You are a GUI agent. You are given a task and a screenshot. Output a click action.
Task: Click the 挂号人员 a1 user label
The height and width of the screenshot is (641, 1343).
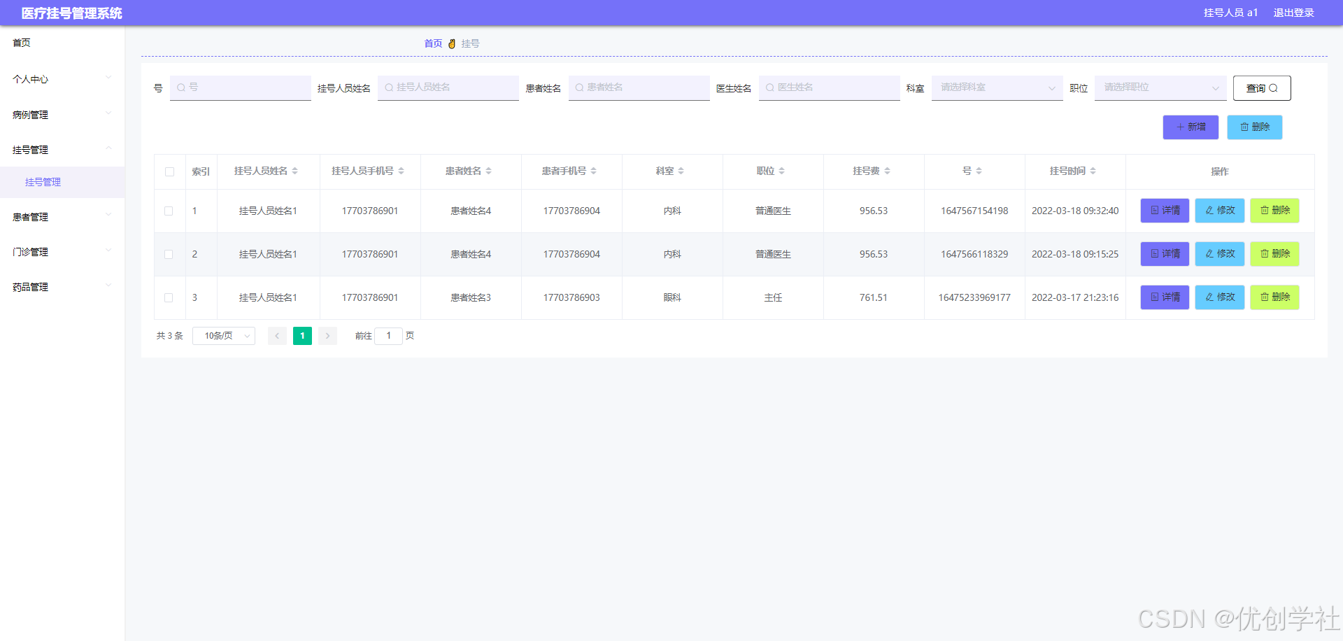tap(1230, 13)
